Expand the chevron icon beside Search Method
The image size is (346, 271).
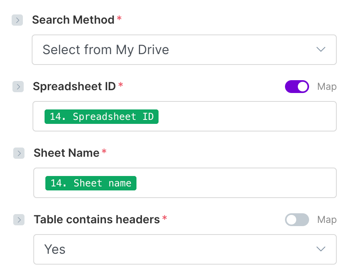(x=17, y=20)
